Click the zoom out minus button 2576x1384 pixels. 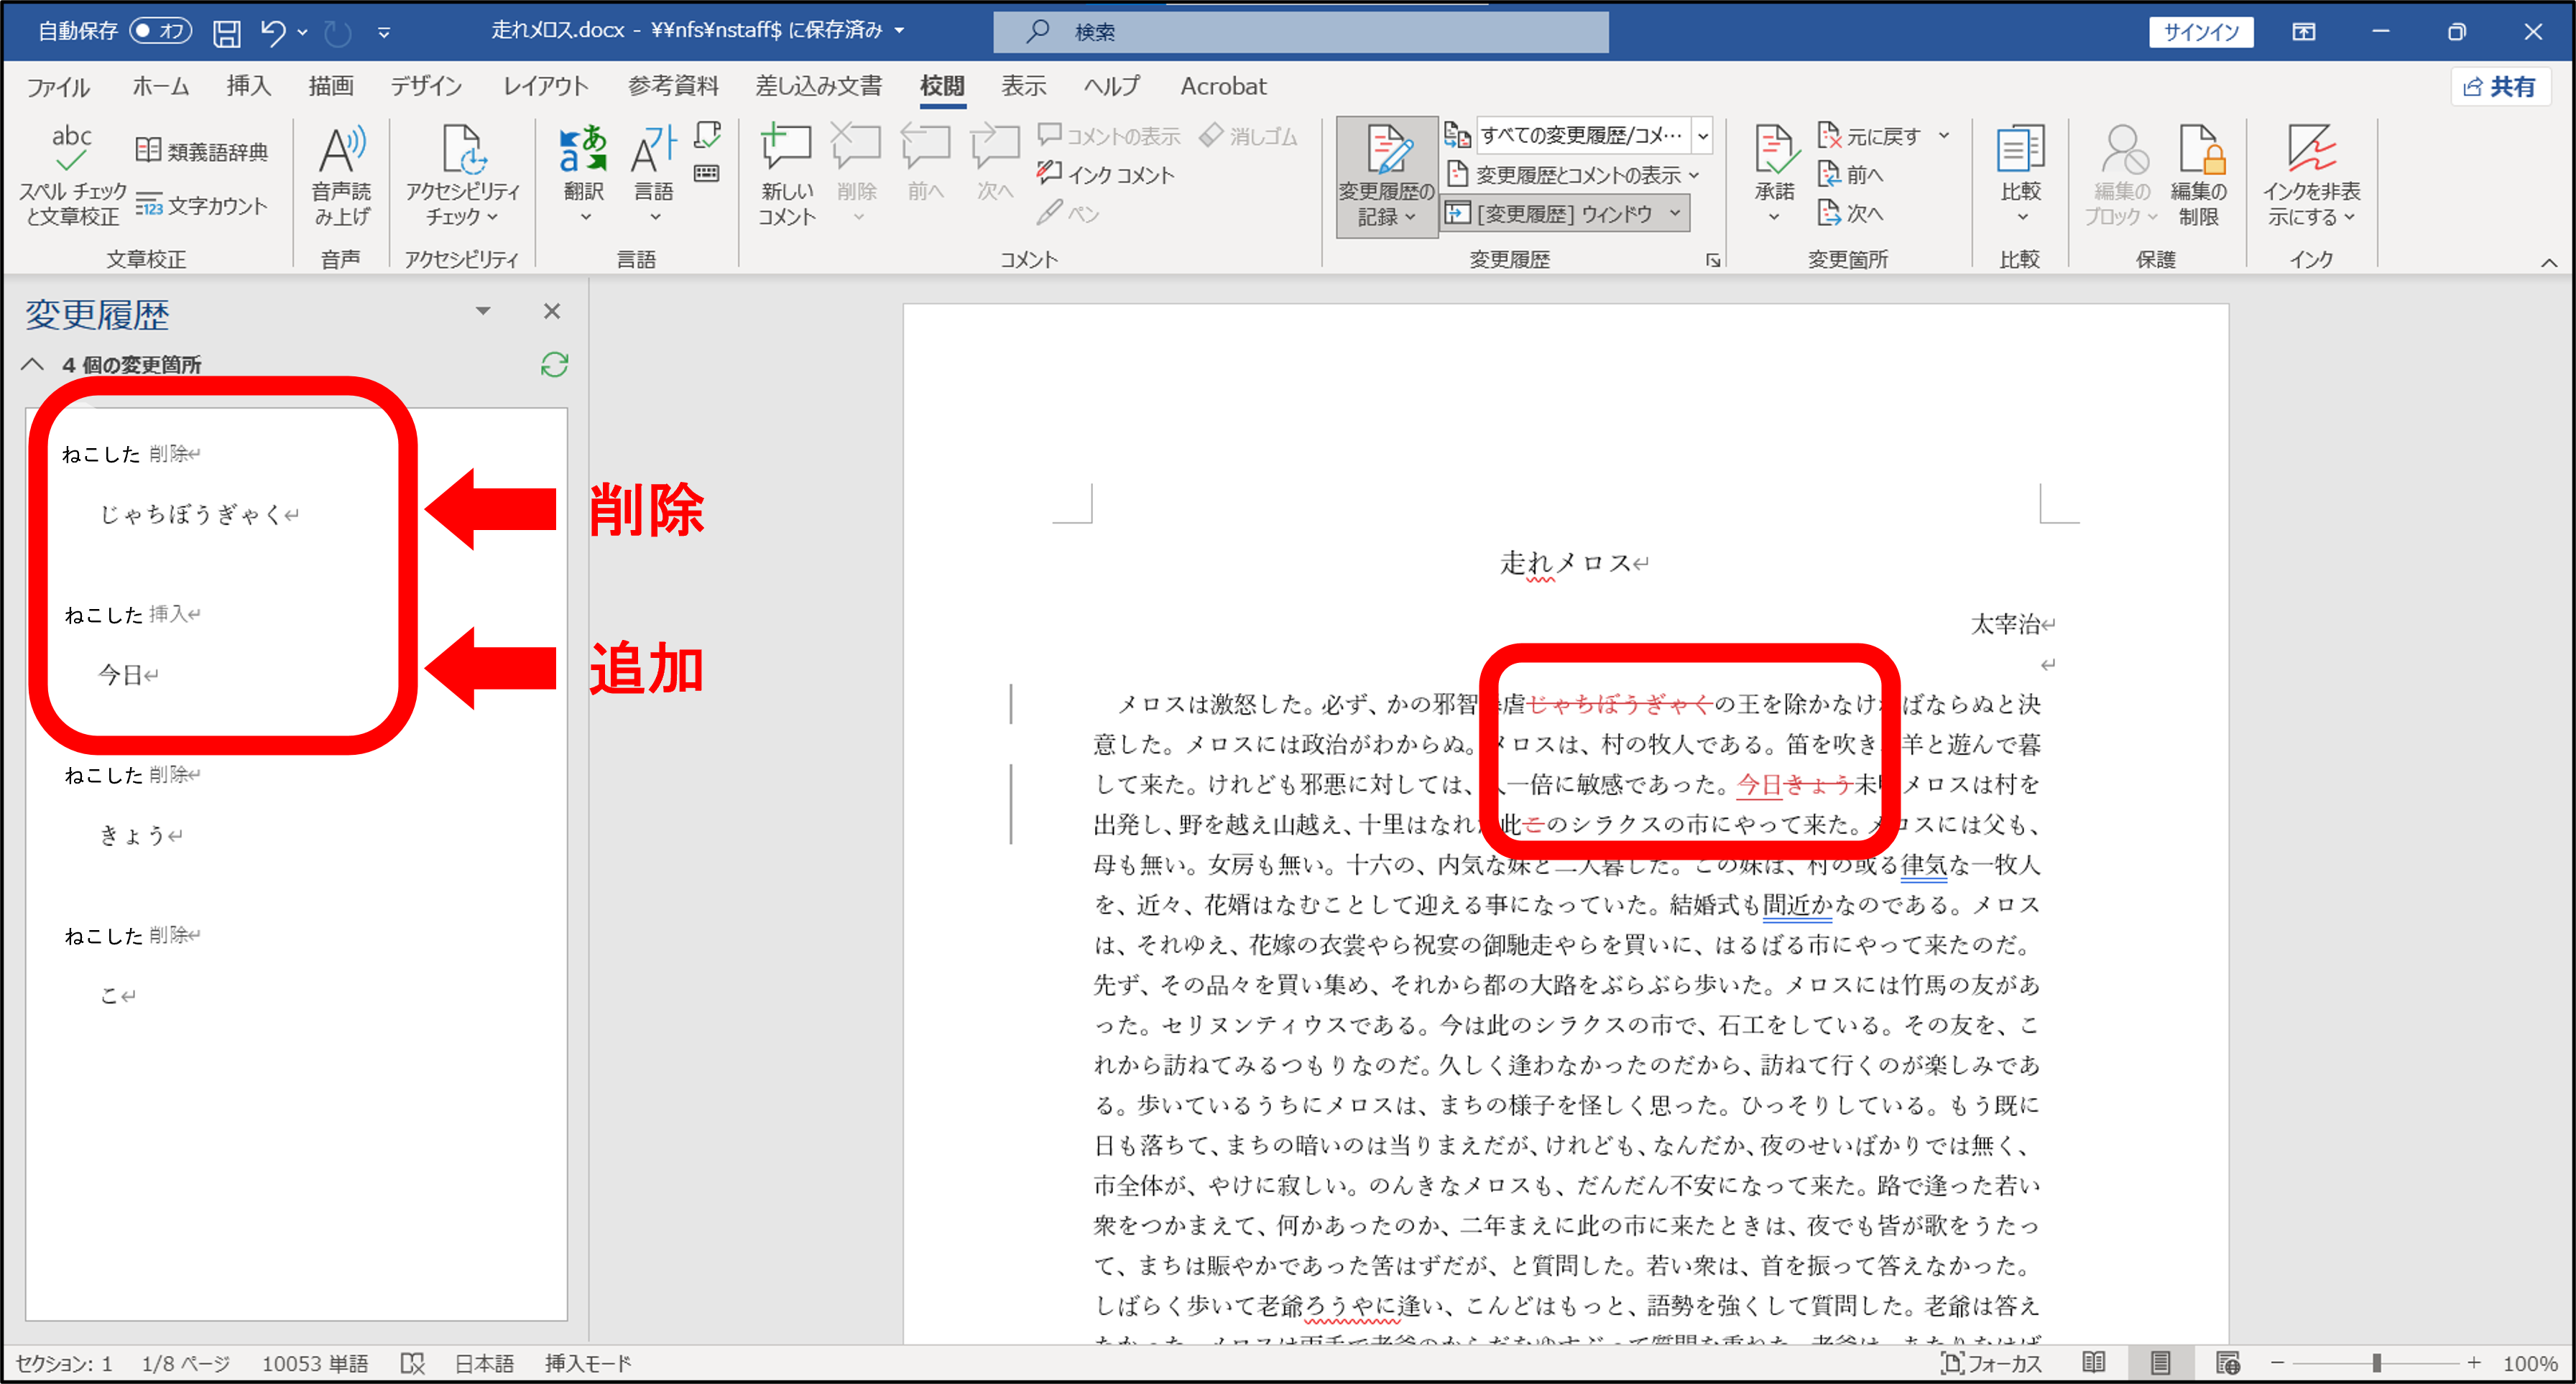(x=2277, y=1363)
